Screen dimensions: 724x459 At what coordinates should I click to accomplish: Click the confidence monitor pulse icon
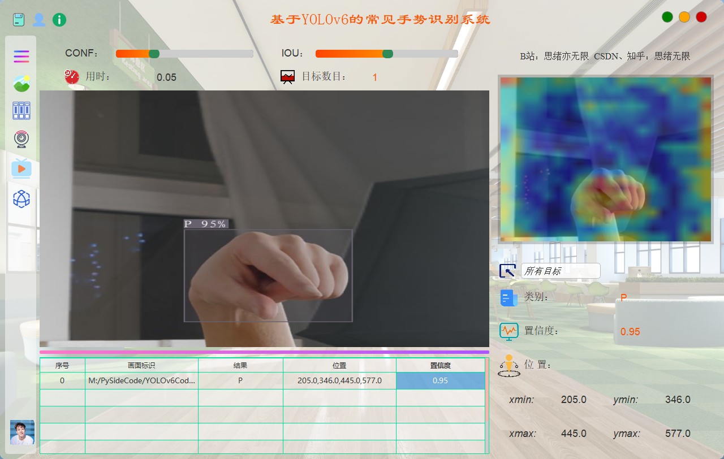tap(509, 331)
